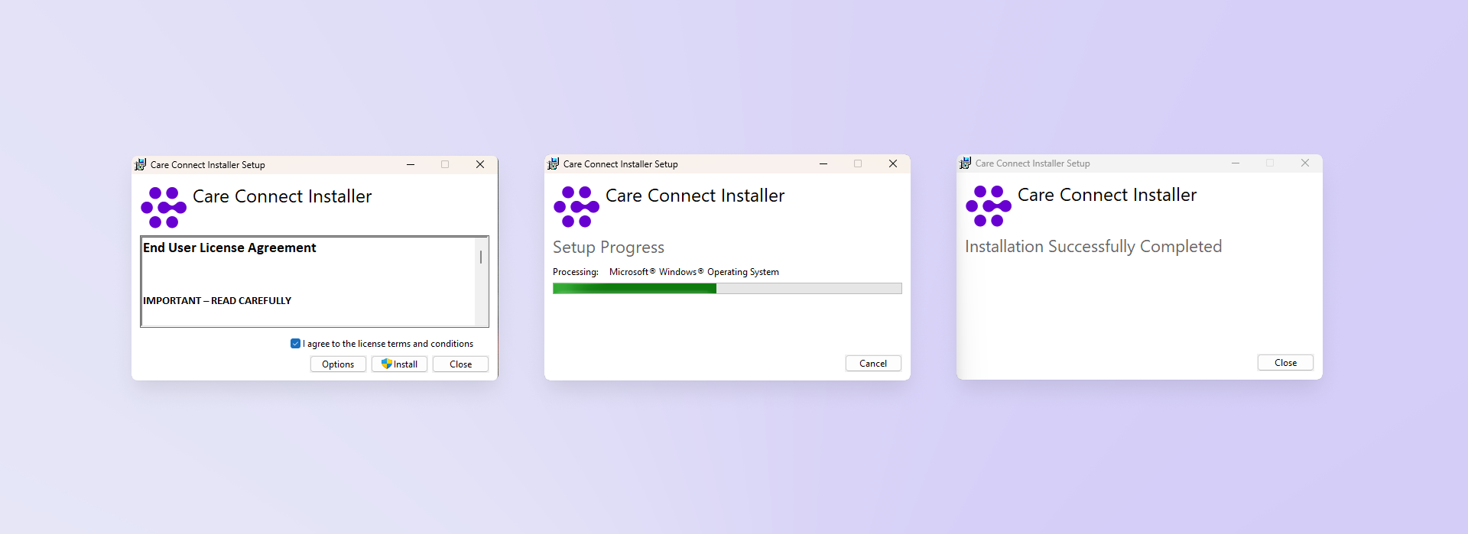Close the license agreement window with Close button
The height and width of the screenshot is (534, 1468).
pyautogui.click(x=460, y=364)
